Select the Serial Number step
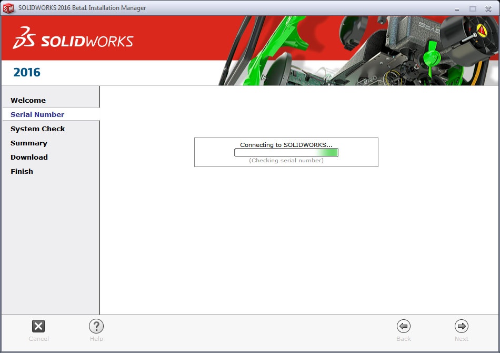Image resolution: width=500 pixels, height=353 pixels. (37, 114)
